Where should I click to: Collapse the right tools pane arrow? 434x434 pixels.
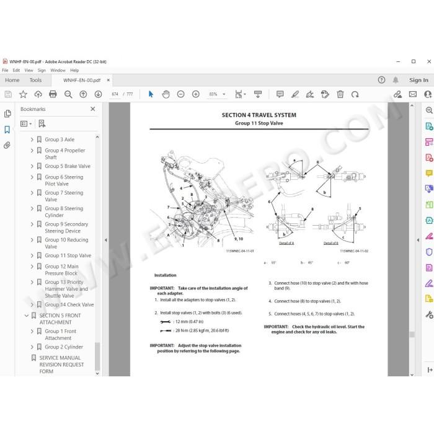418,240
